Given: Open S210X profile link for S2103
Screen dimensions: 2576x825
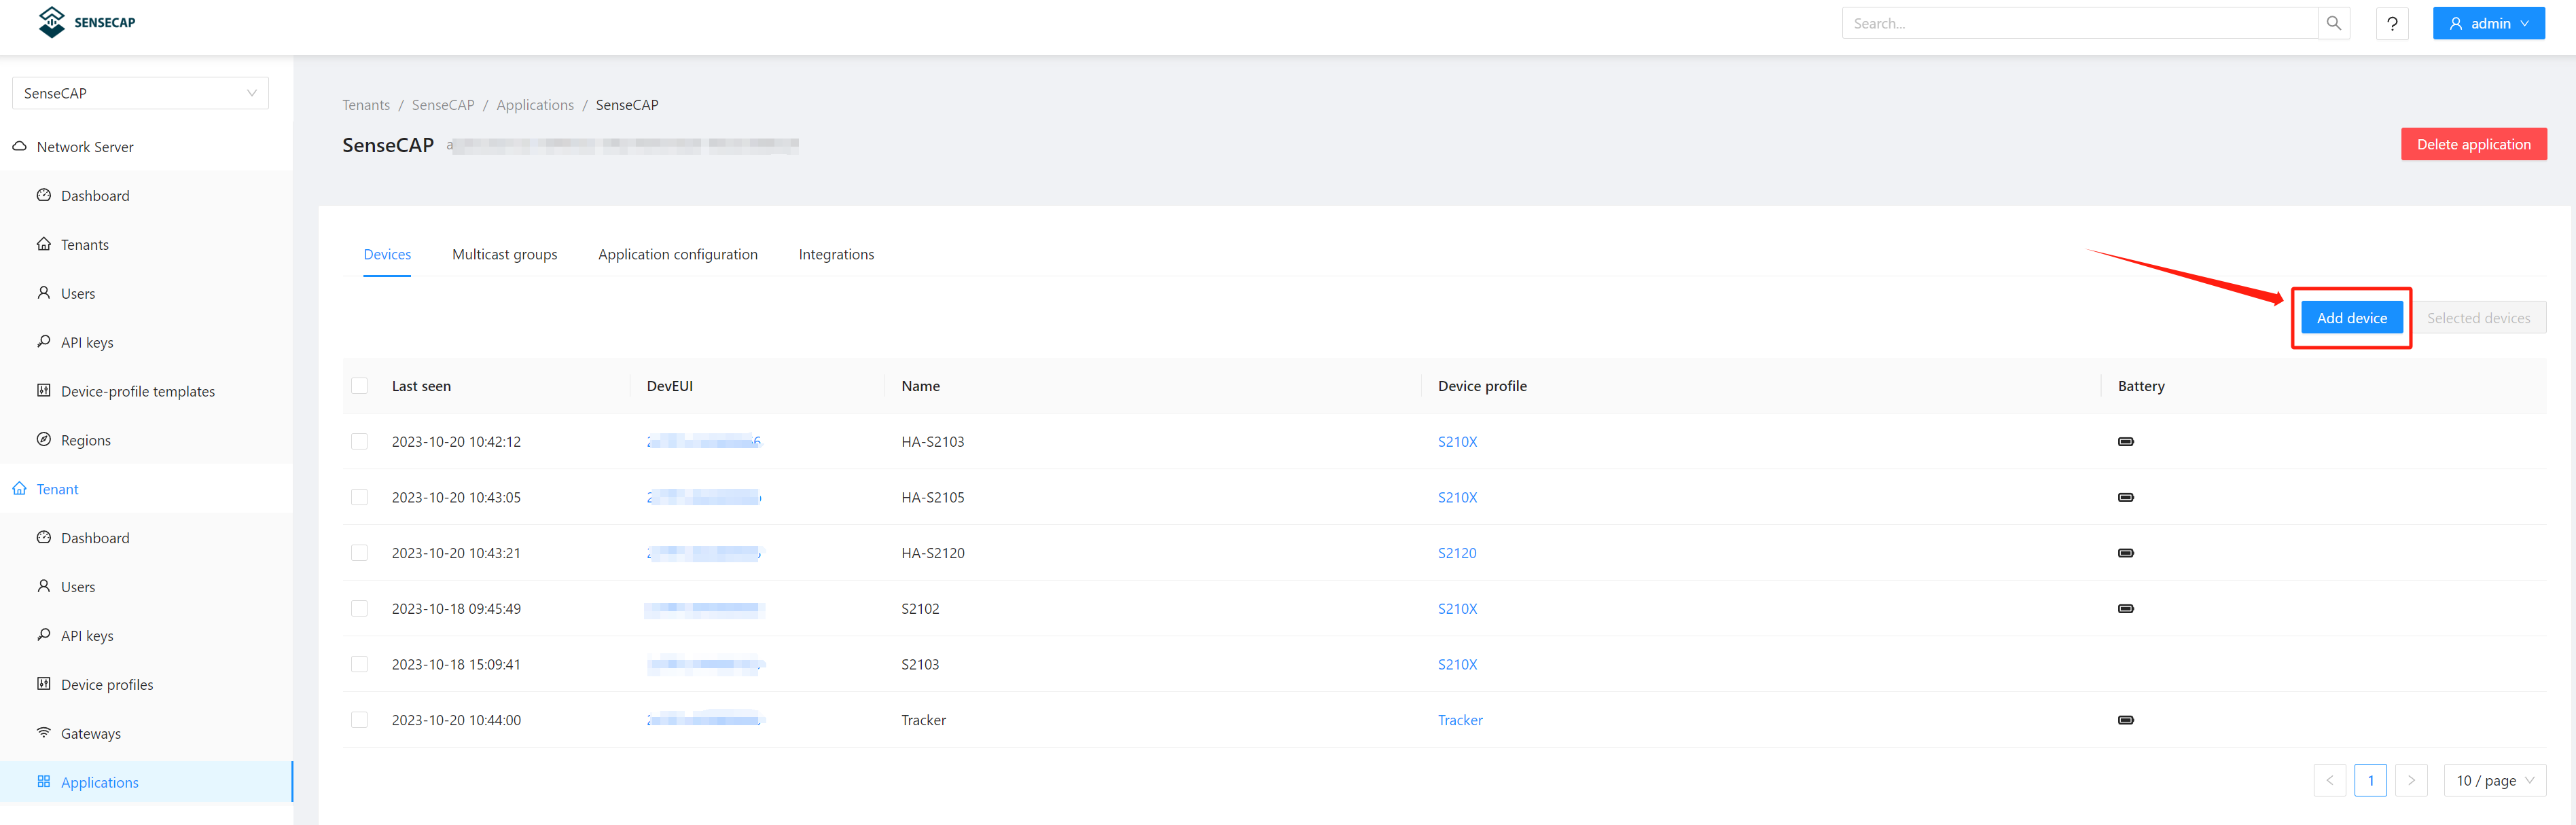Looking at the screenshot, I should coord(1457,665).
